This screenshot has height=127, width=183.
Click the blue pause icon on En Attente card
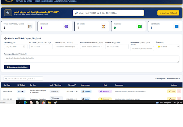(x=177, y=27)
